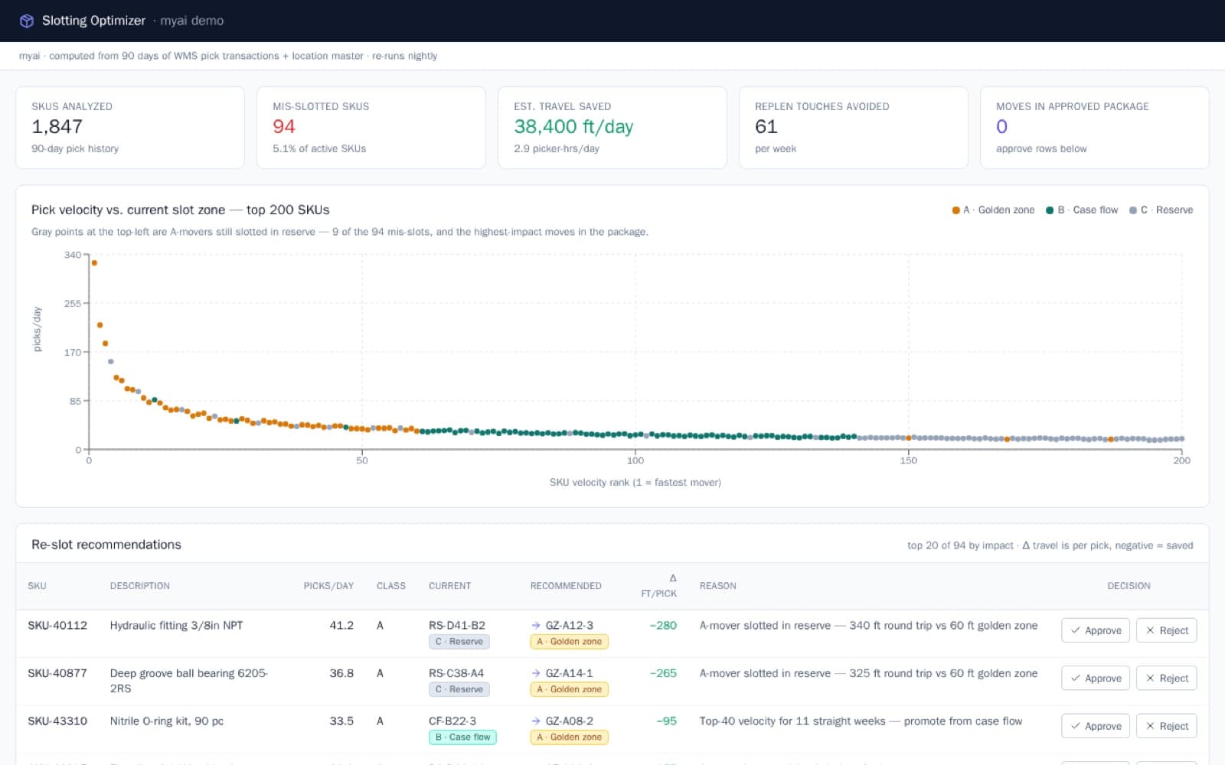Screen dimensions: 1225x765
Task: Select the SKU-40877 cell
Action: pyautogui.click(x=57, y=673)
